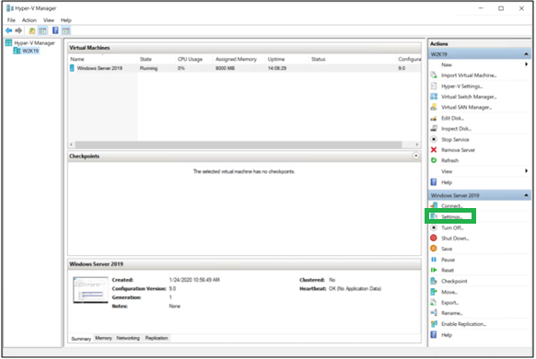
Task: Expand the View submenu in Actions
Action: [527, 171]
